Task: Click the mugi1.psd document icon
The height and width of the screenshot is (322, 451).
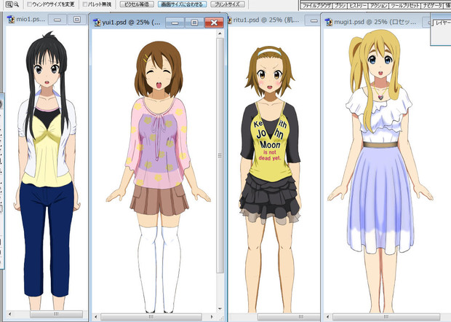Action: click(x=330, y=21)
